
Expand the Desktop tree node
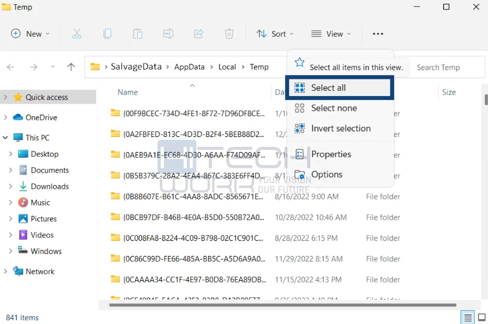coord(10,154)
